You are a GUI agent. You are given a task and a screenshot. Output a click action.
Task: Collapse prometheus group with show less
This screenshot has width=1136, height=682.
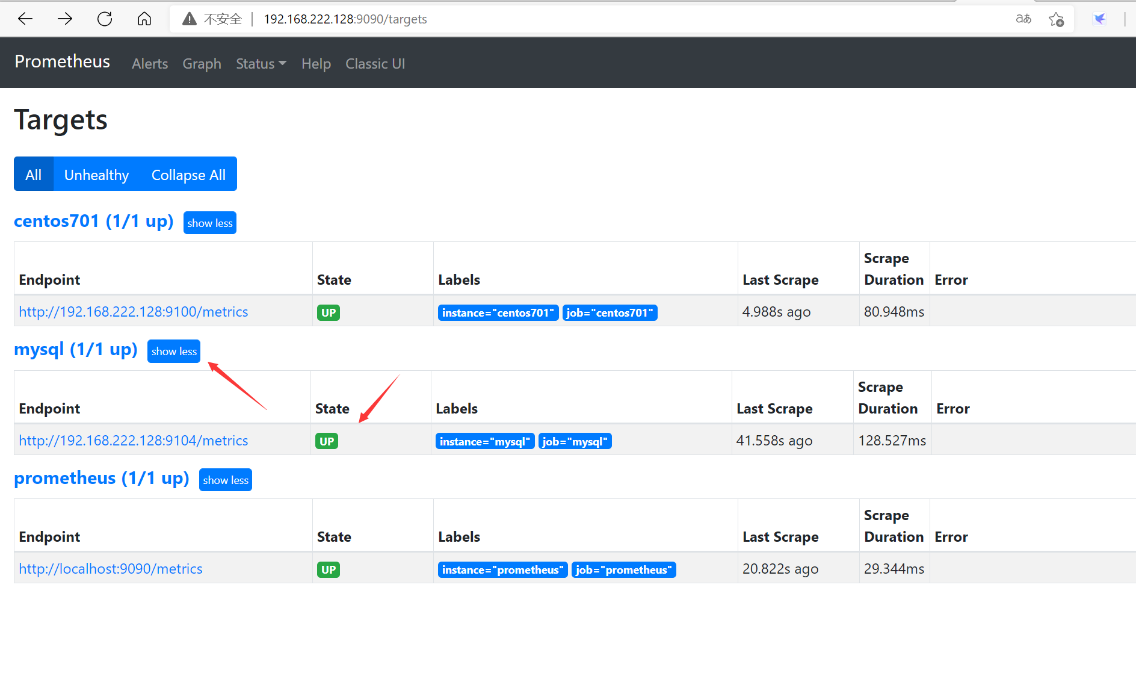pyautogui.click(x=226, y=480)
